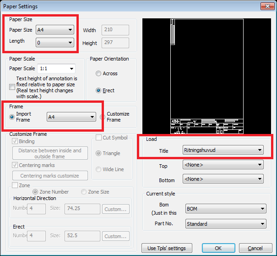Screen dimensions: 277x256
Task: Expand the Paper Scale 1:1 dropdown
Action: tap(56, 68)
